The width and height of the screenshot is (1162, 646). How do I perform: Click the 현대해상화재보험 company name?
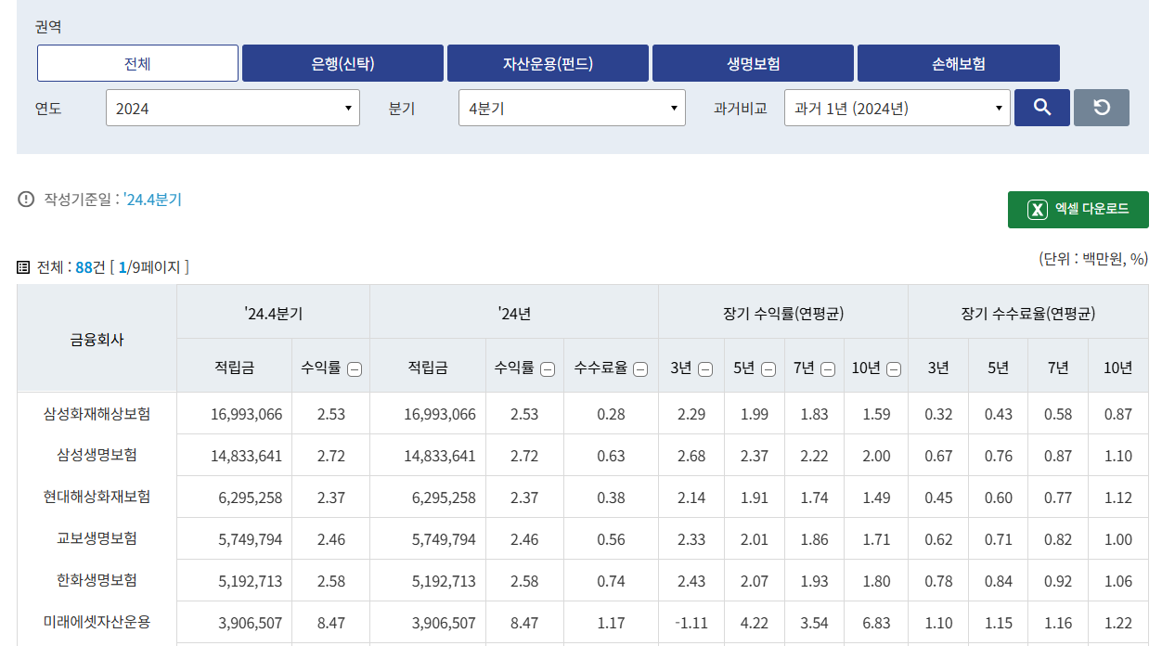97,497
